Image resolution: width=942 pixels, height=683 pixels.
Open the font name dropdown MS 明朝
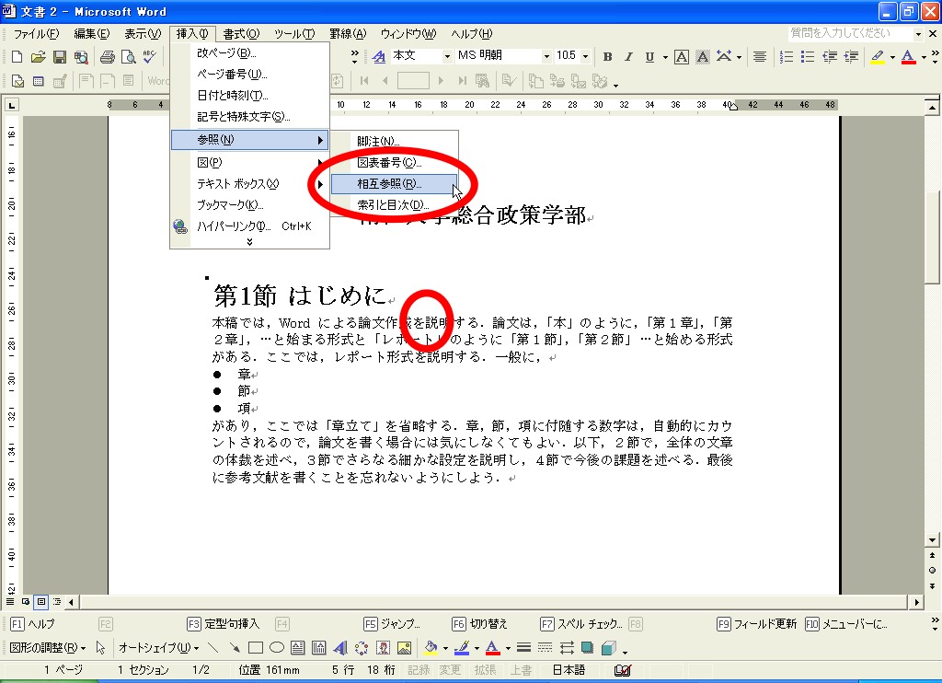click(x=546, y=56)
